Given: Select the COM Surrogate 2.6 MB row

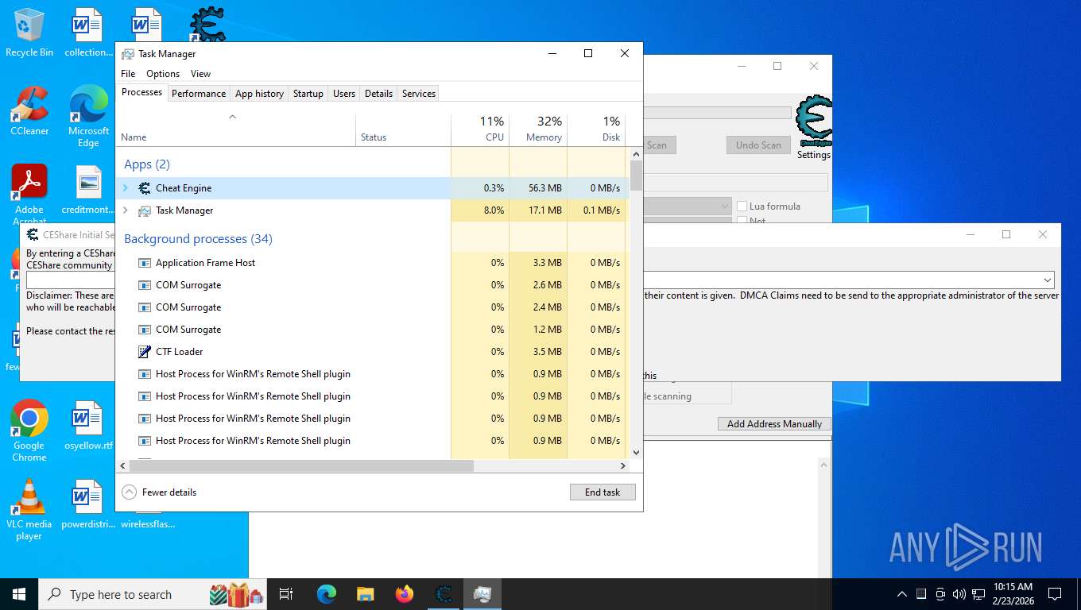Looking at the screenshot, I should (373, 285).
